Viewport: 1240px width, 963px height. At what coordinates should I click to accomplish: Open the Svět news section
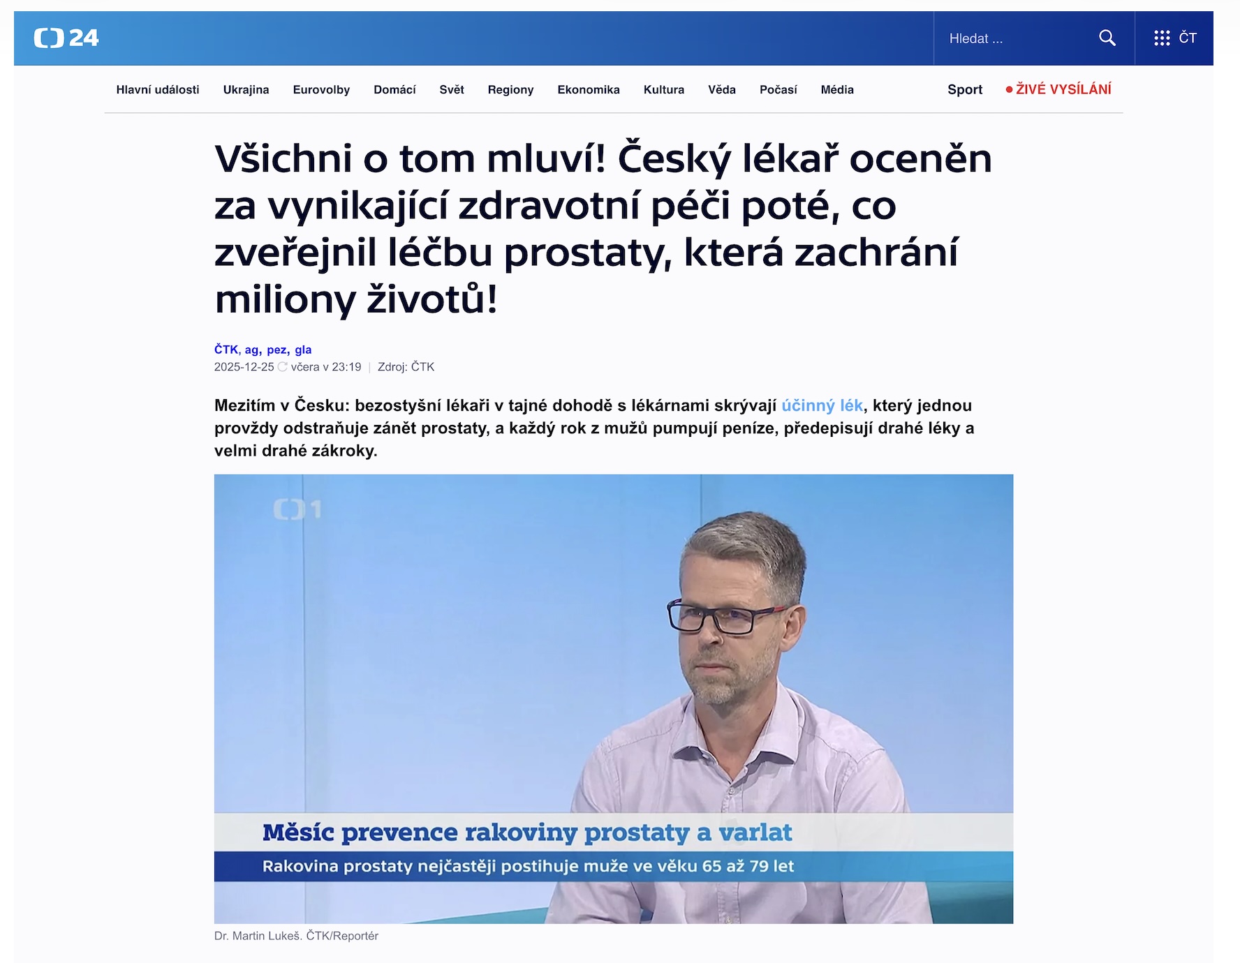(452, 89)
